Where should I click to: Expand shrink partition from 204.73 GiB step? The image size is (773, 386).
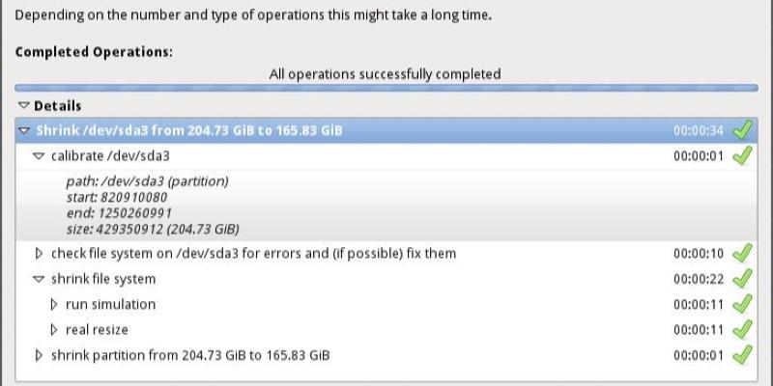tap(39, 355)
